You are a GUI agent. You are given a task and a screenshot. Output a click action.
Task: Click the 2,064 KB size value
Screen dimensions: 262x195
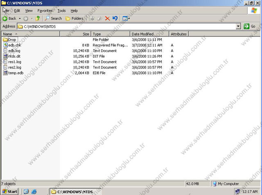(82, 73)
